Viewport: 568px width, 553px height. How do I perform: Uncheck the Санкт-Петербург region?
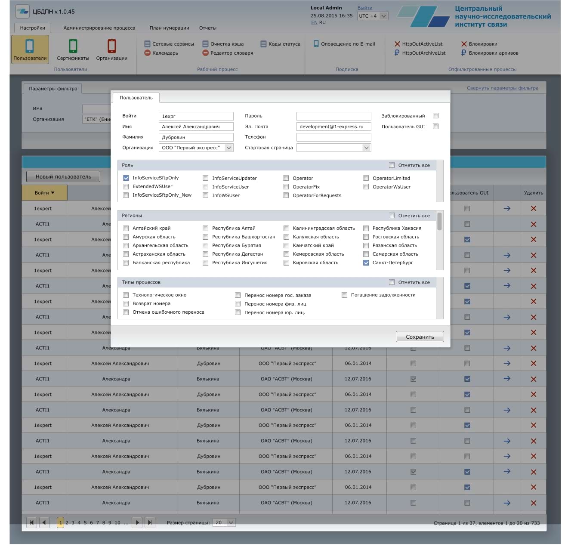[366, 263]
